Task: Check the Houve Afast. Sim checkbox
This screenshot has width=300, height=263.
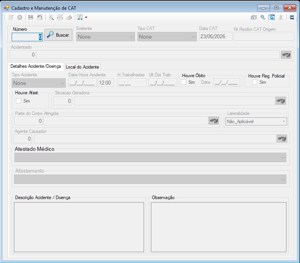Action: tap(18, 101)
